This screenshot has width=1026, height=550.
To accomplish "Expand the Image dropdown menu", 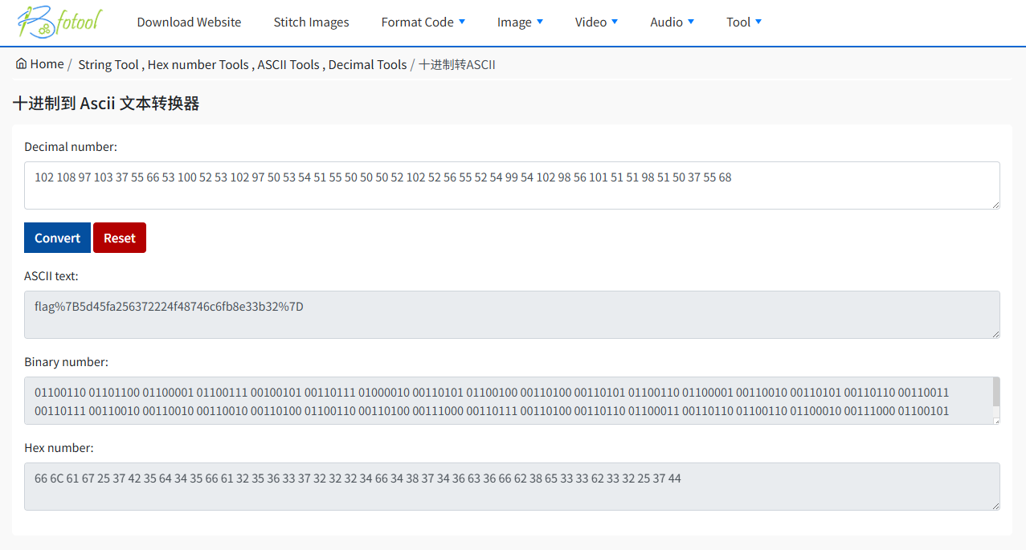I will pyautogui.click(x=520, y=22).
